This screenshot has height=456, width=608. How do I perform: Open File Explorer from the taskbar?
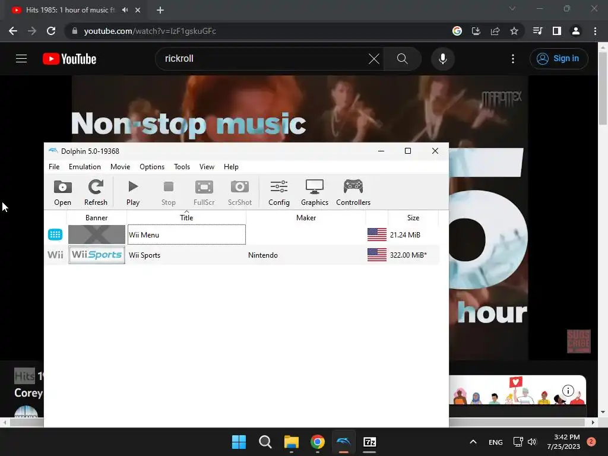pyautogui.click(x=291, y=442)
